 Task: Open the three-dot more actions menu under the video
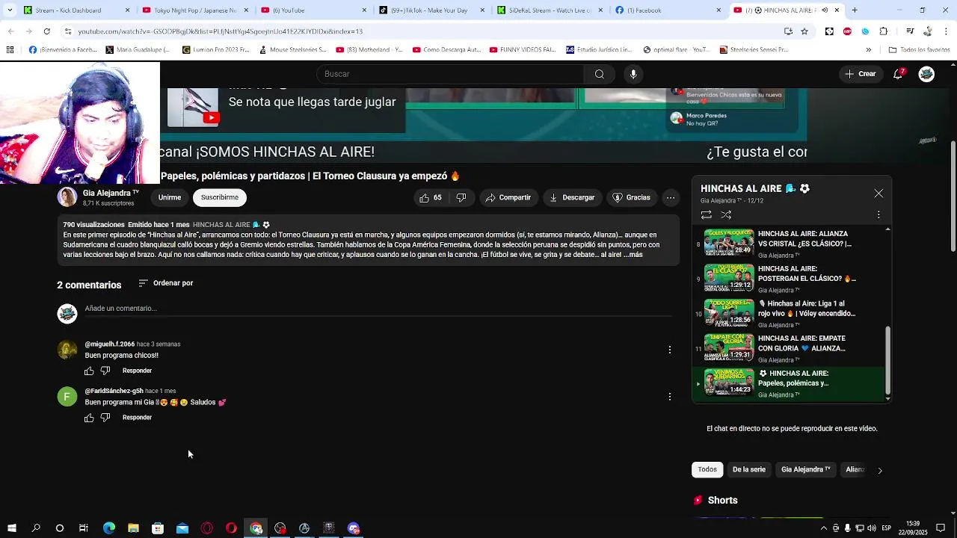coord(671,197)
